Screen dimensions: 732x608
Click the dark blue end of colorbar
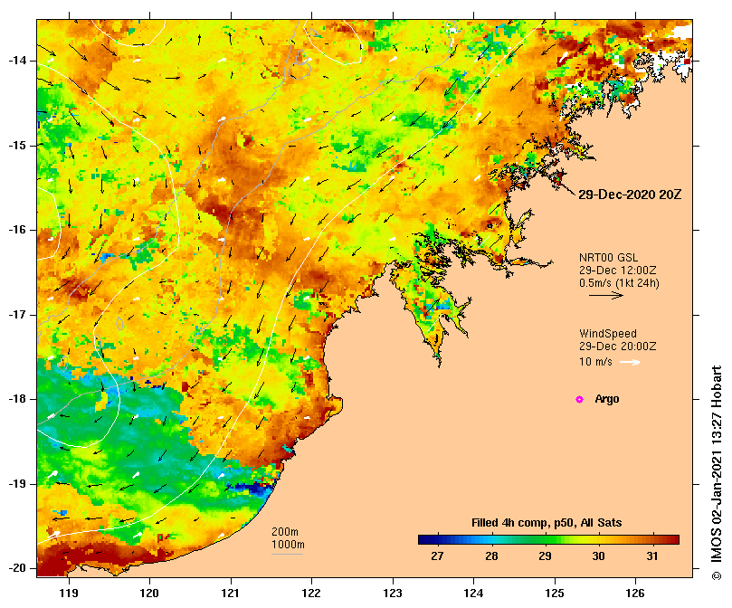coord(423,540)
